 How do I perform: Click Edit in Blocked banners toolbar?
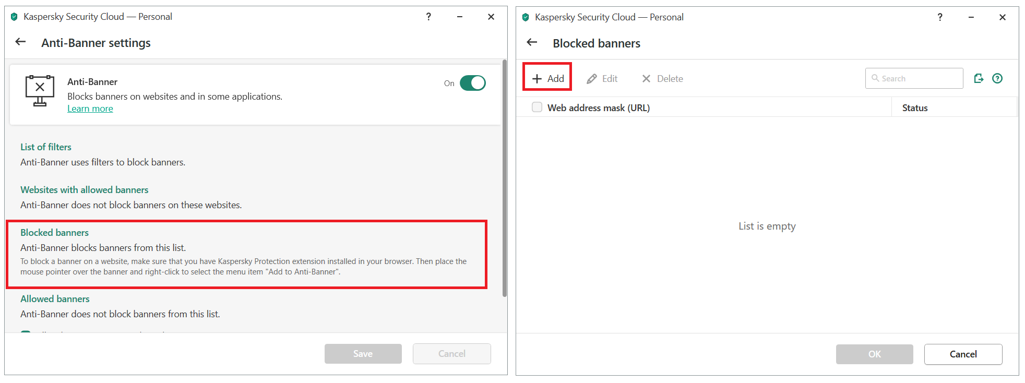tap(602, 79)
